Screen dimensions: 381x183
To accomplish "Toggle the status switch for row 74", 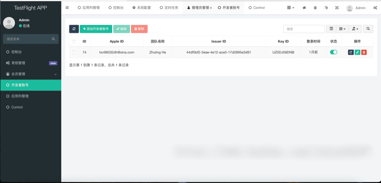I will point(334,52).
